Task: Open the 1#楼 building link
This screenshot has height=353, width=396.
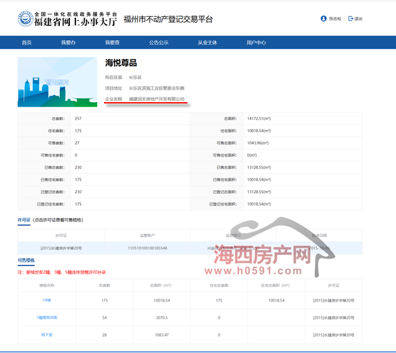Action: coord(47,300)
